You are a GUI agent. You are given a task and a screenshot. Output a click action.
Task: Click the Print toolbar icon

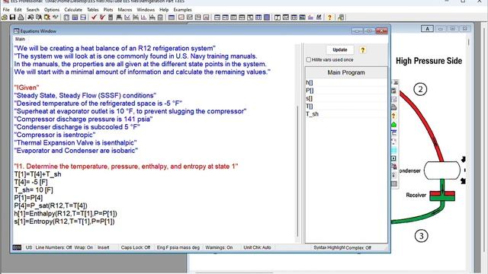21,18
